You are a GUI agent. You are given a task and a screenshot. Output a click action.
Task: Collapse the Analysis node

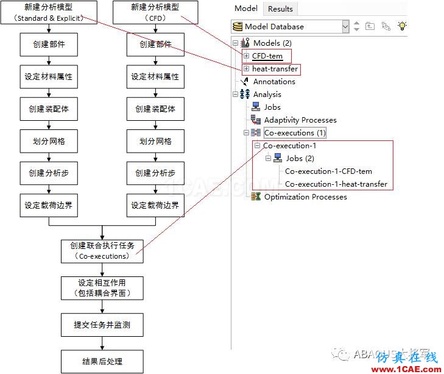(x=235, y=94)
